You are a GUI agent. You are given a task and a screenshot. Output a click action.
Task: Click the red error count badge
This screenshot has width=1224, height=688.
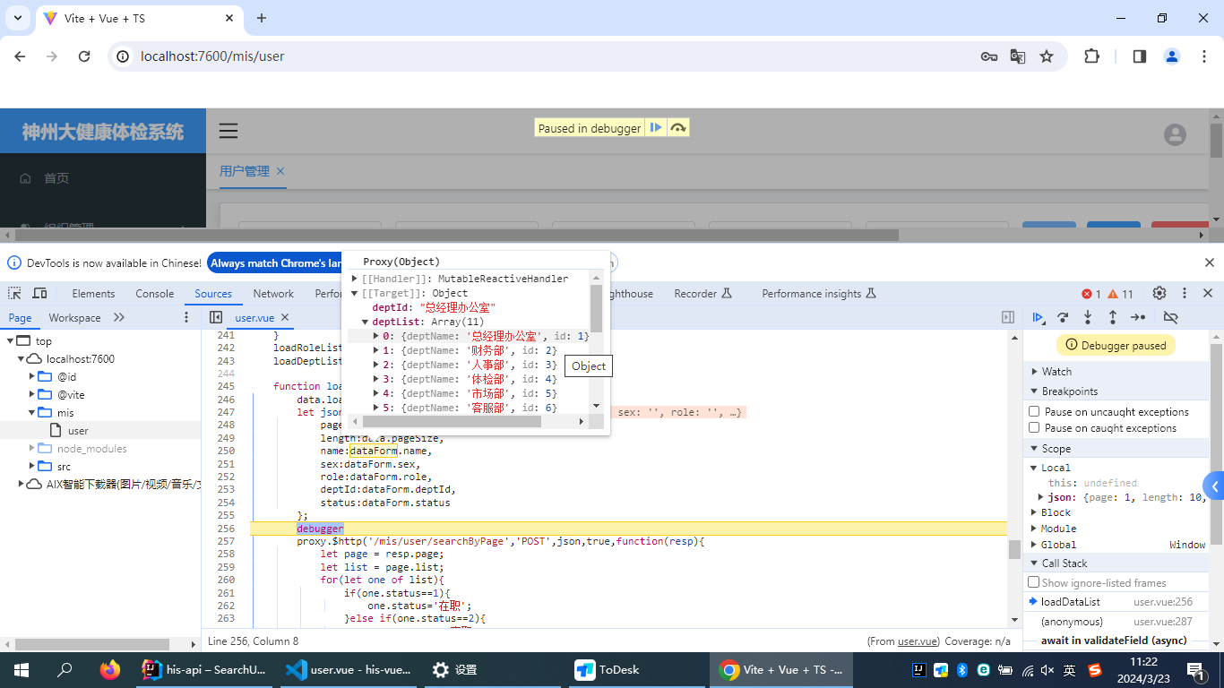(1091, 294)
